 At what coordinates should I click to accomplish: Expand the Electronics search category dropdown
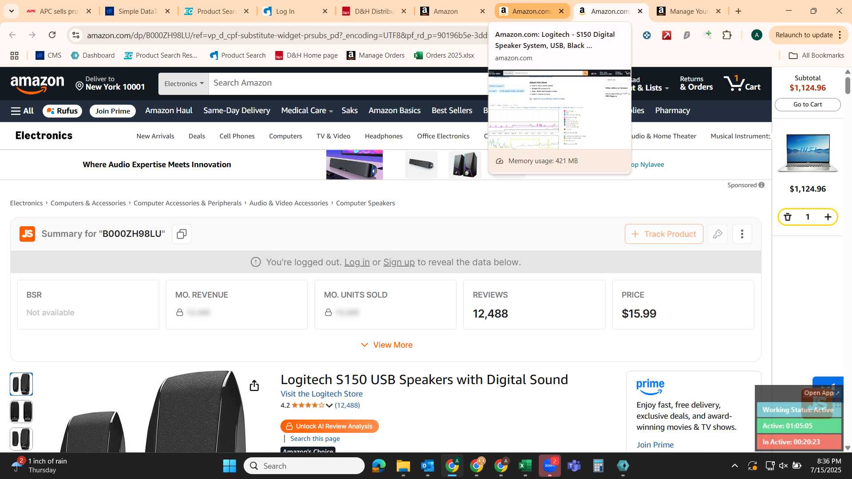click(184, 83)
